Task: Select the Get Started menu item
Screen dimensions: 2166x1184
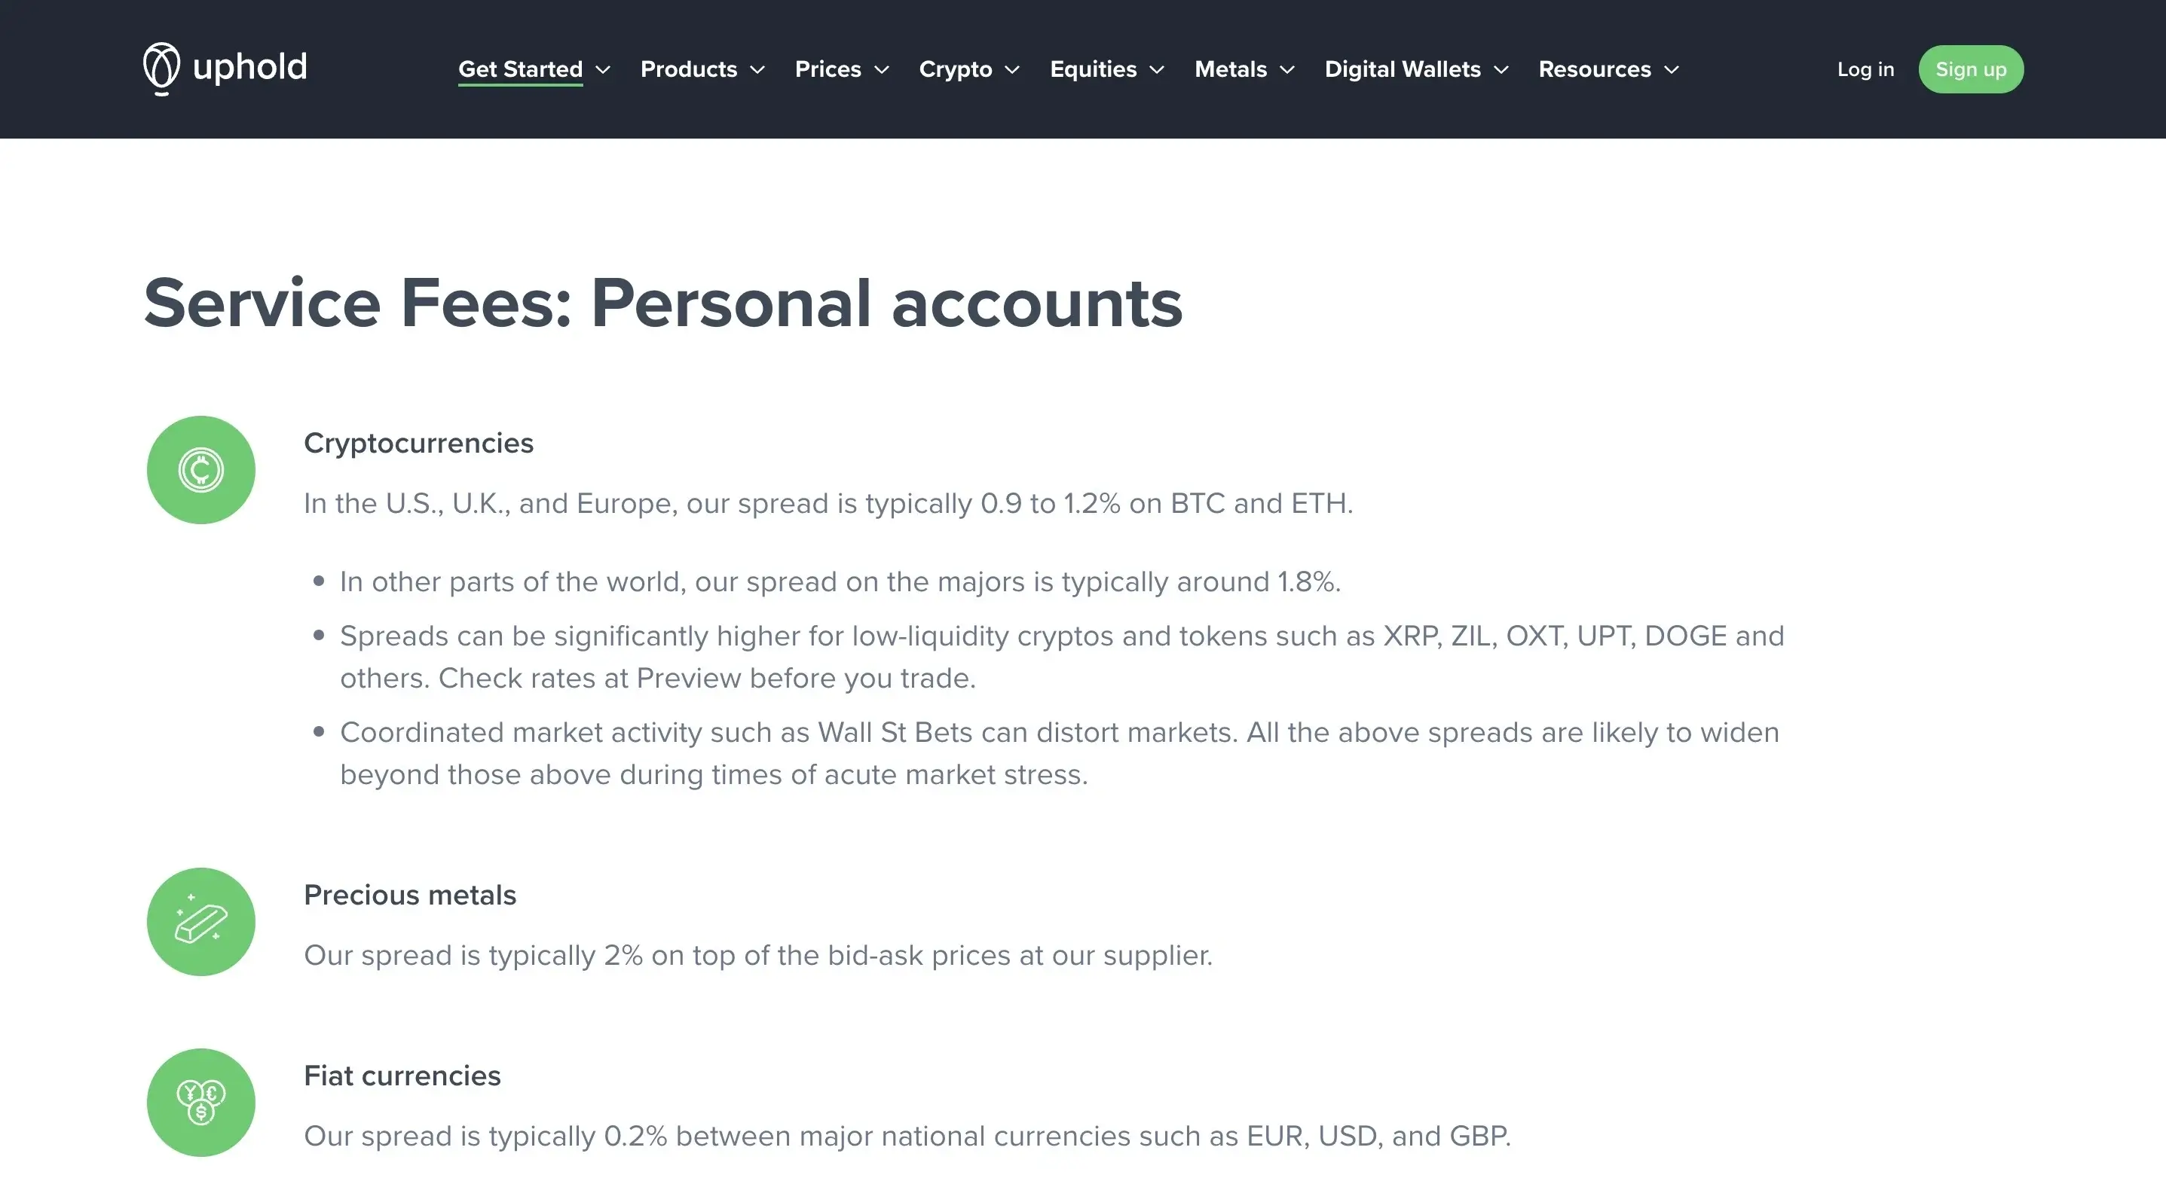Action: pos(519,69)
